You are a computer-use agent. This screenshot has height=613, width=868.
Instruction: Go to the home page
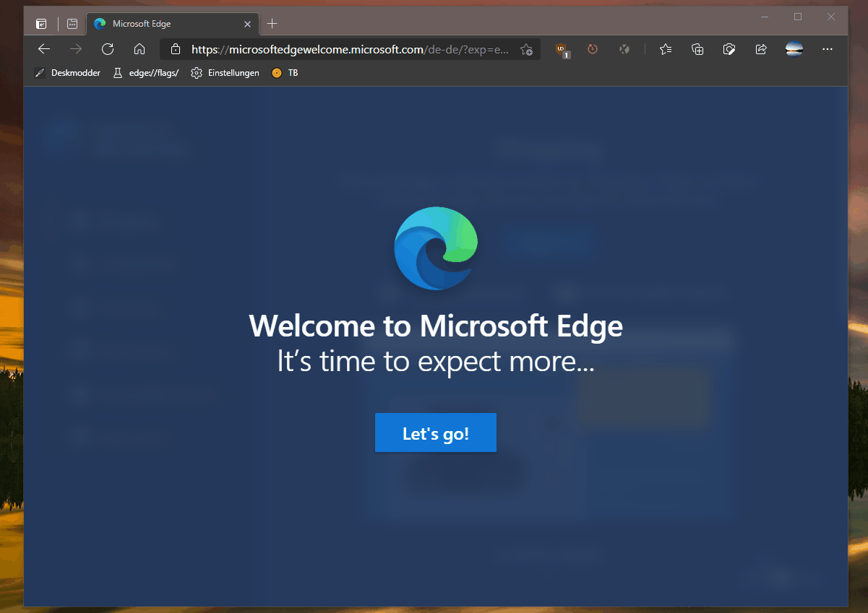[x=139, y=49]
